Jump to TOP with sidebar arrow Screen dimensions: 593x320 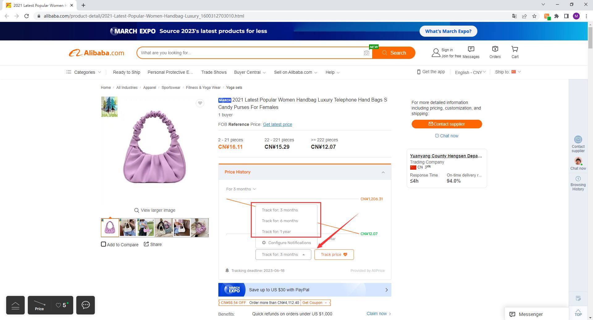(x=578, y=312)
